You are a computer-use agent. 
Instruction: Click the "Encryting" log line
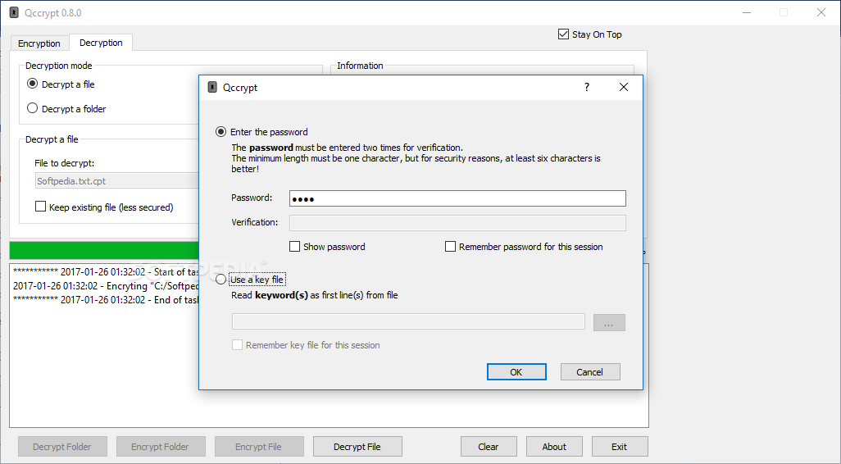pyautogui.click(x=106, y=286)
